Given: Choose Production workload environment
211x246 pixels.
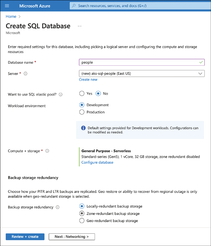Looking at the screenshot, I should (x=82, y=112).
